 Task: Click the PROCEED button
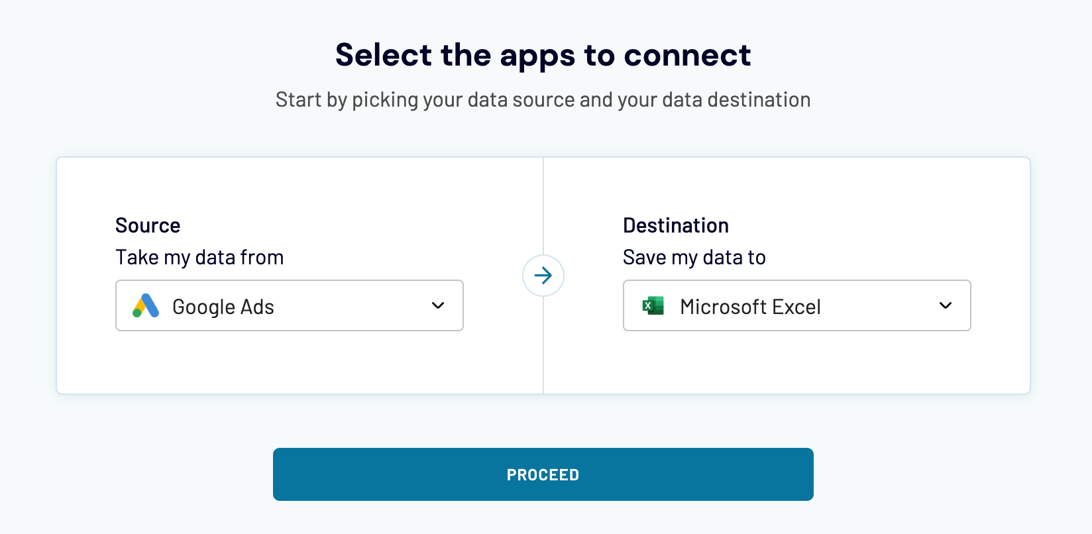pyautogui.click(x=543, y=474)
